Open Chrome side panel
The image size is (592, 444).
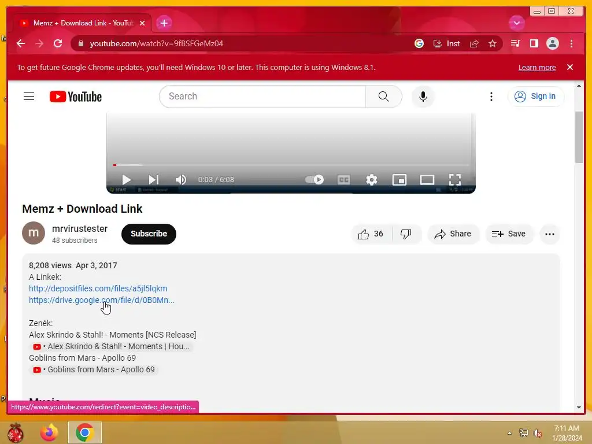(x=534, y=43)
